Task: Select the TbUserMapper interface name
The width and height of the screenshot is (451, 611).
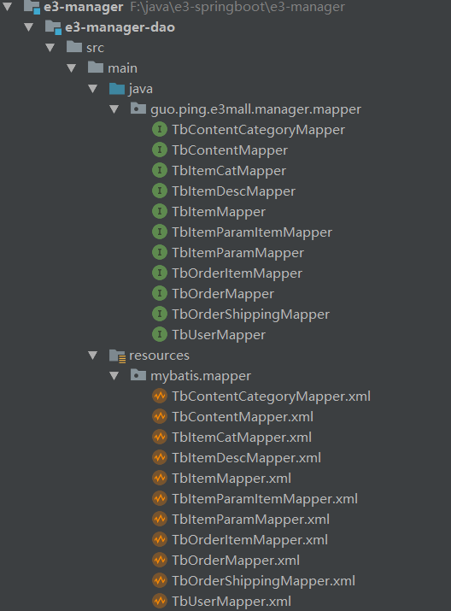Action: (x=219, y=335)
